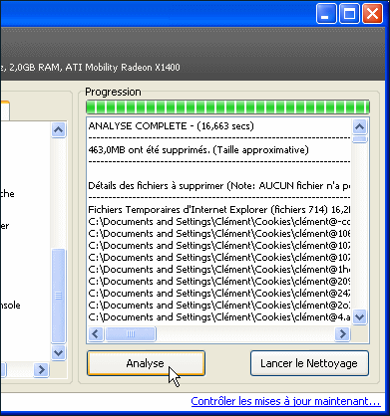The image size is (390, 416).
Task: Click results list scroll up arrow
Action: 359,126
